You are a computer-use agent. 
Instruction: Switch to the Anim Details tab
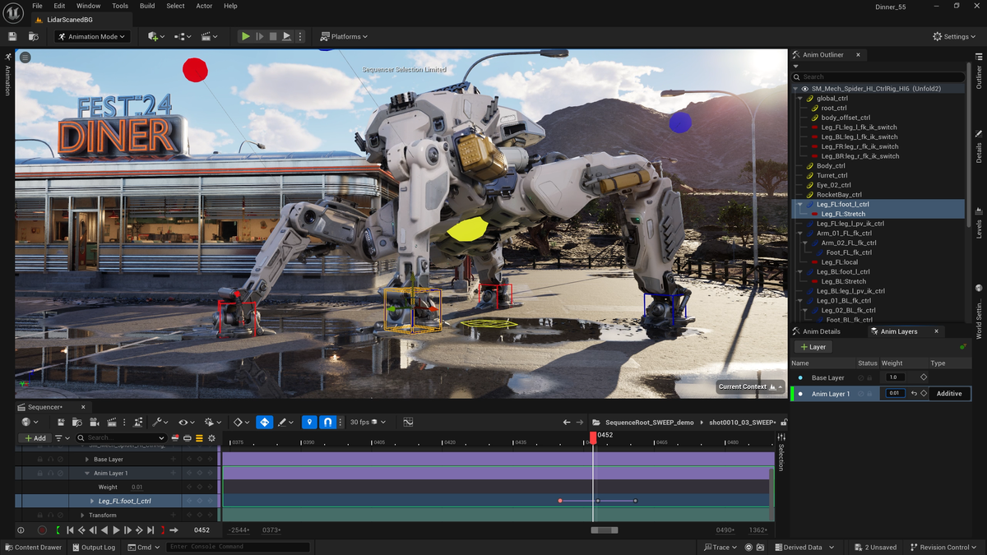pos(822,331)
